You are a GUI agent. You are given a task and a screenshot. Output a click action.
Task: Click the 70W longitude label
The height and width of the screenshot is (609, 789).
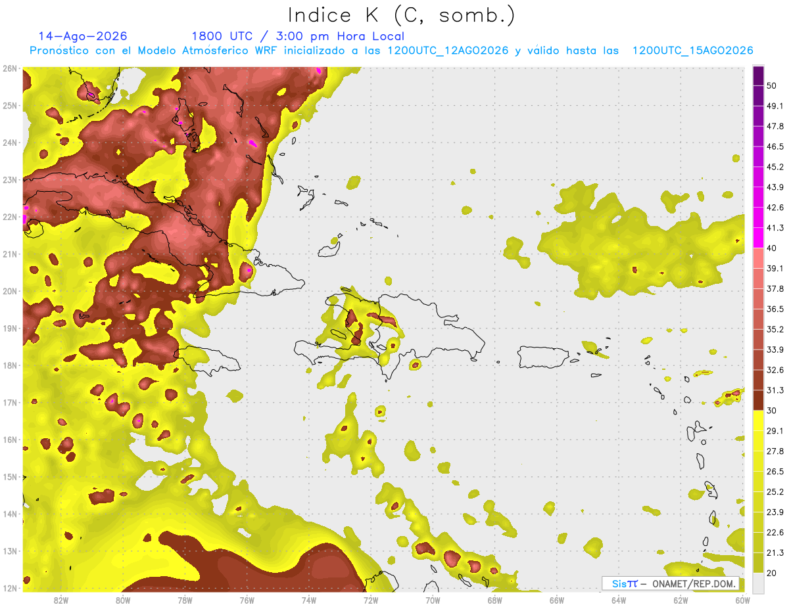[433, 600]
